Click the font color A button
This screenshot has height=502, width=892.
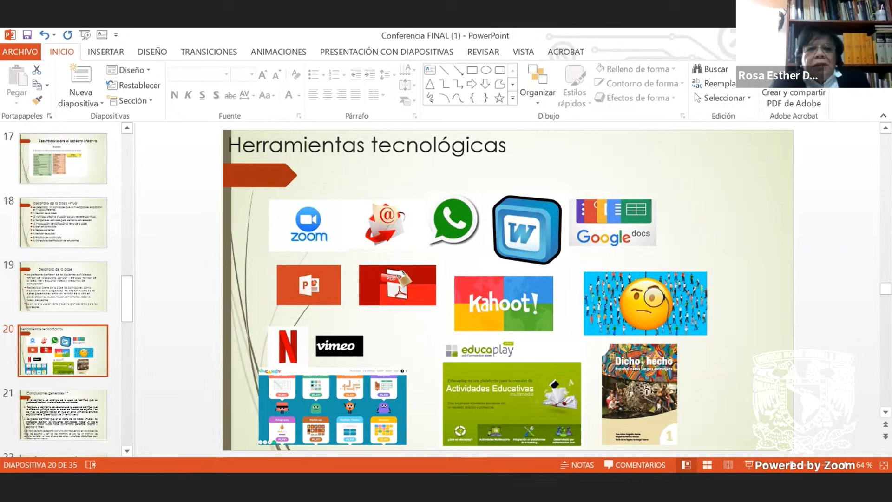(x=289, y=95)
